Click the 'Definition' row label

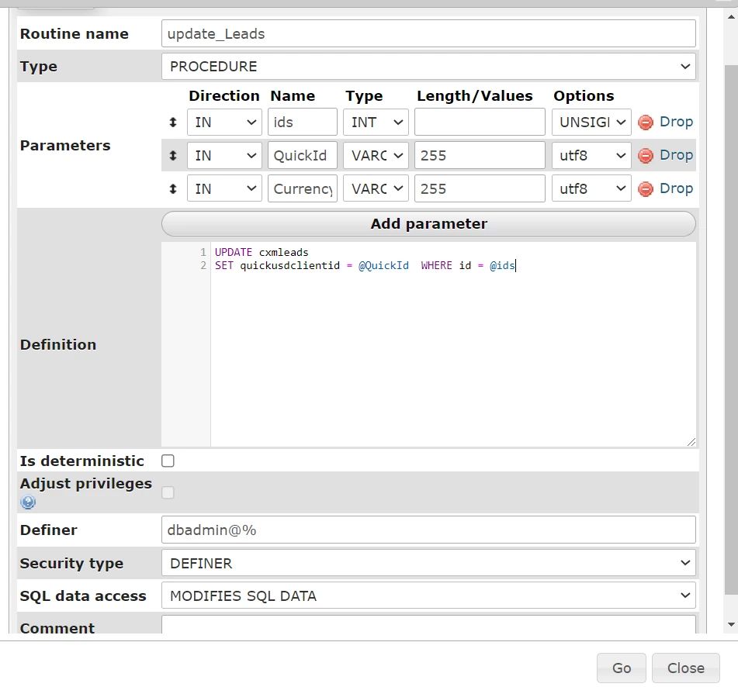click(58, 345)
